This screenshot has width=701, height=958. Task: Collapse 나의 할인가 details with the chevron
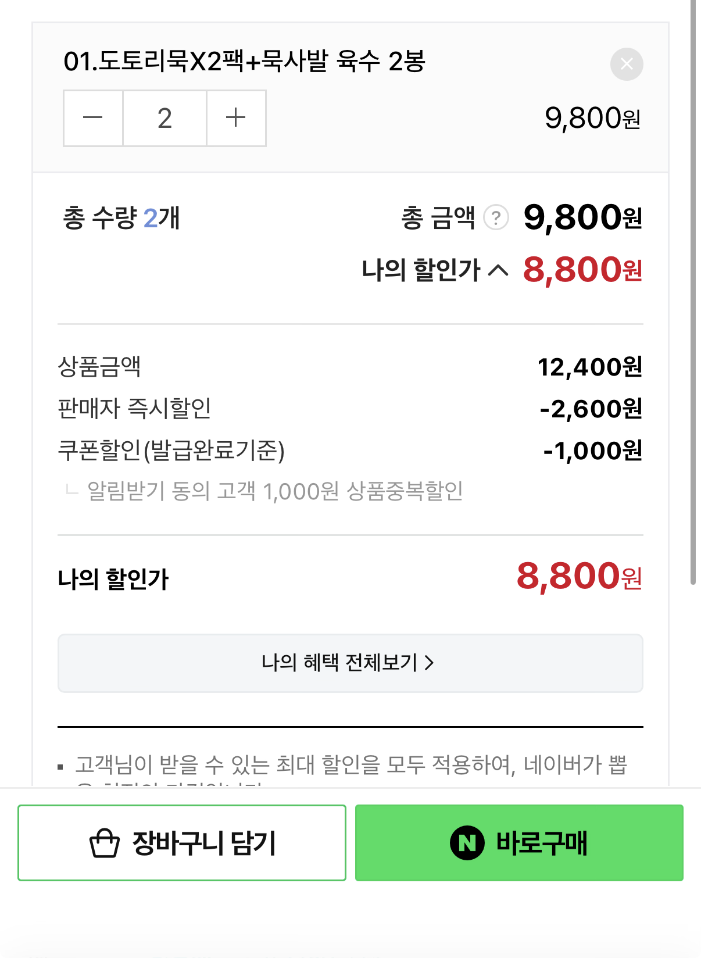498,270
